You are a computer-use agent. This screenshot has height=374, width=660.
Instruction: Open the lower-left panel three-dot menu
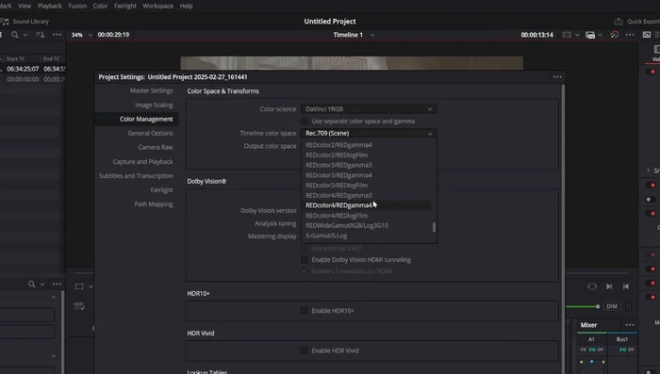click(x=57, y=285)
